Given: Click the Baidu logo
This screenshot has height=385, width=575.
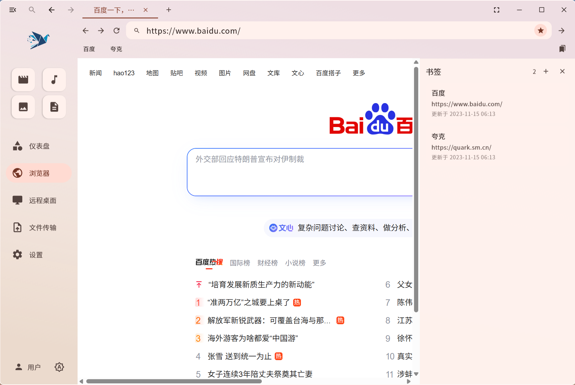Looking at the screenshot, I should coord(371,119).
